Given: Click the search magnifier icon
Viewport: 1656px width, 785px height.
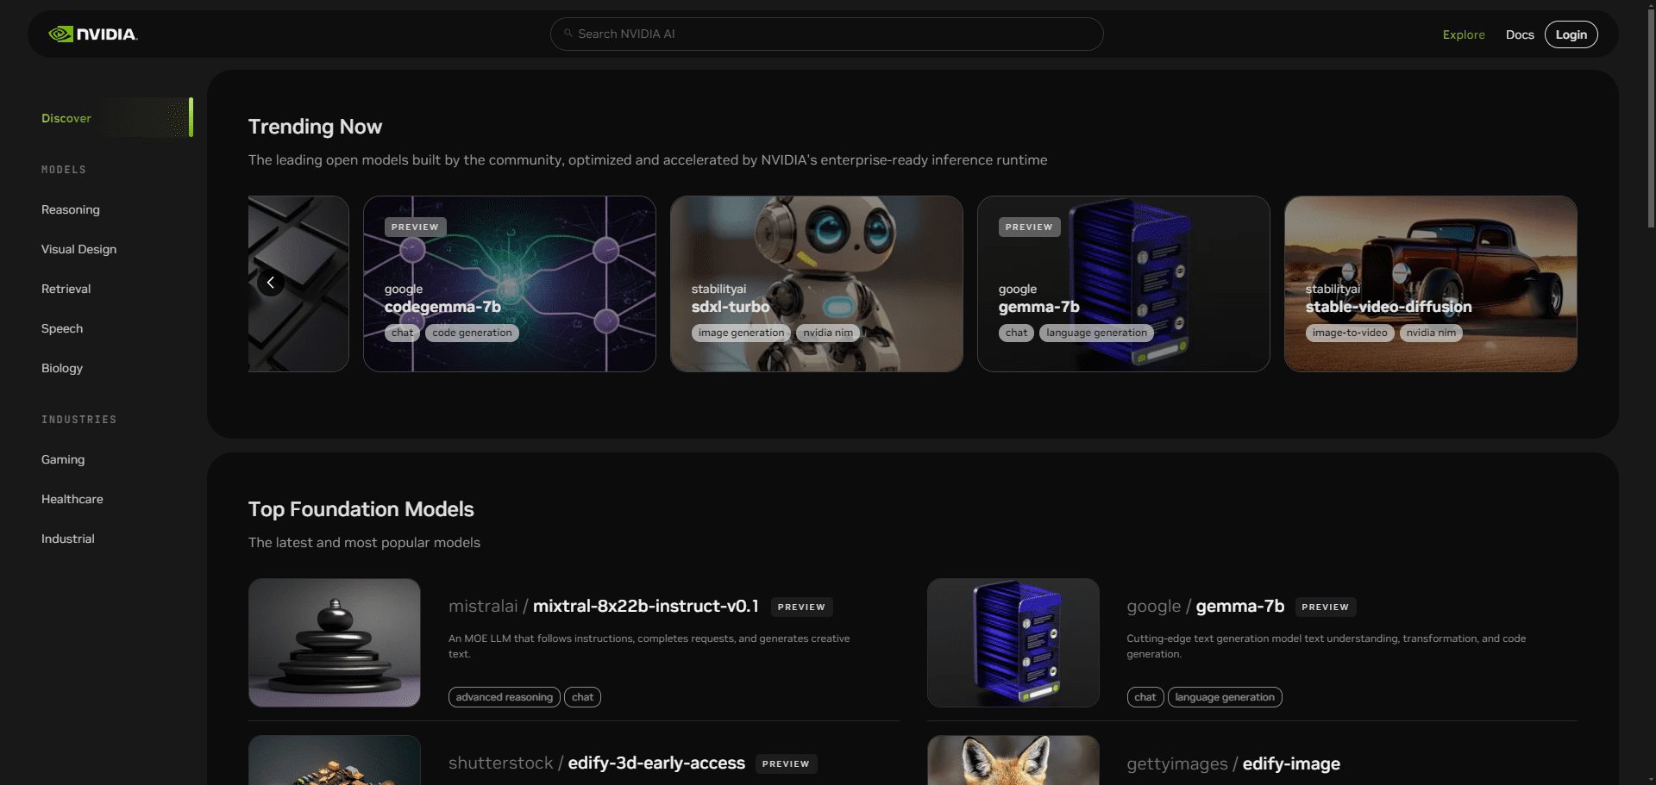Looking at the screenshot, I should pos(568,34).
